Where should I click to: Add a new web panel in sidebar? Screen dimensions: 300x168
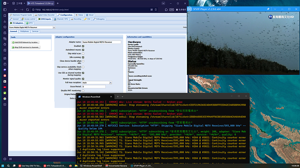pyautogui.click(x=5, y=104)
